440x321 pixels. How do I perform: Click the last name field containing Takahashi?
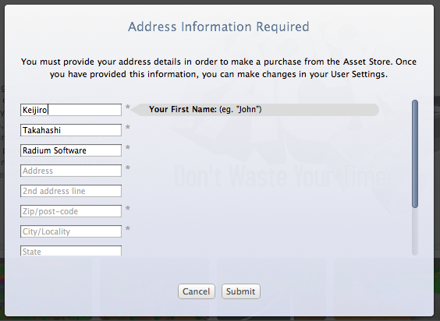pos(71,130)
